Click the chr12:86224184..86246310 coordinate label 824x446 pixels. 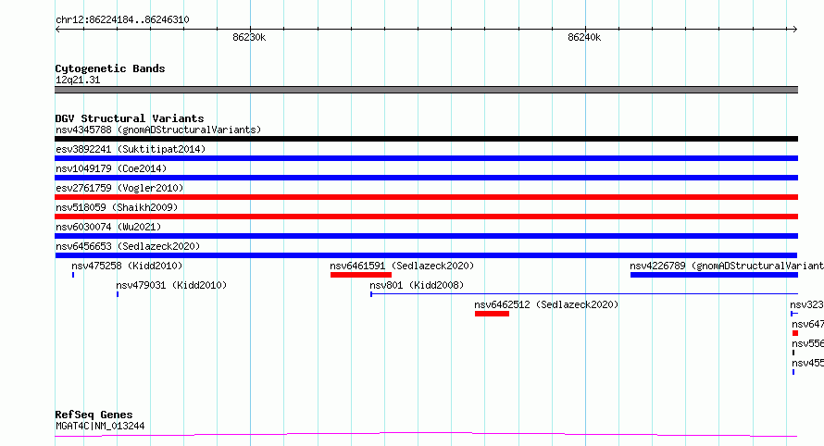click(x=122, y=19)
